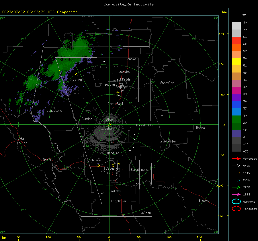
Task: Click the Blackfalds label
Action: click(122, 79)
